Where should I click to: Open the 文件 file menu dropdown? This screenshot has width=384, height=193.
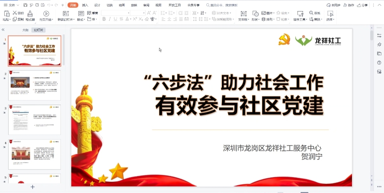click(x=12, y=5)
